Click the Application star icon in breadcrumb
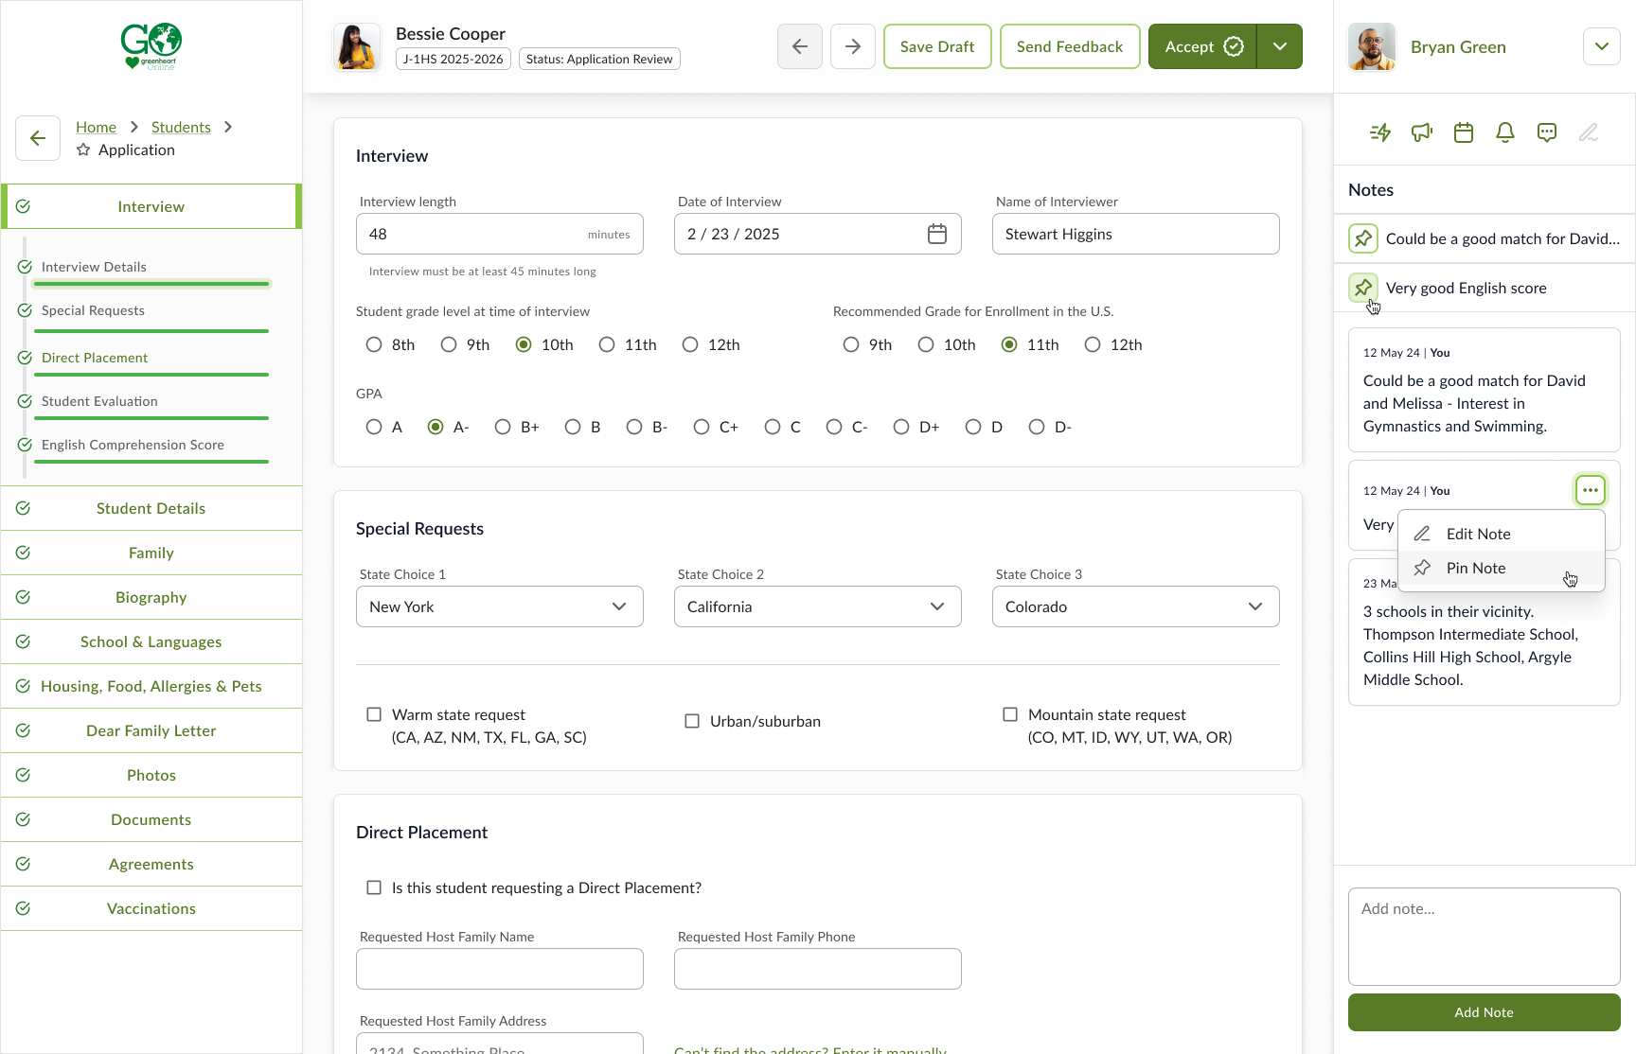This screenshot has height=1054, width=1636. click(x=83, y=149)
